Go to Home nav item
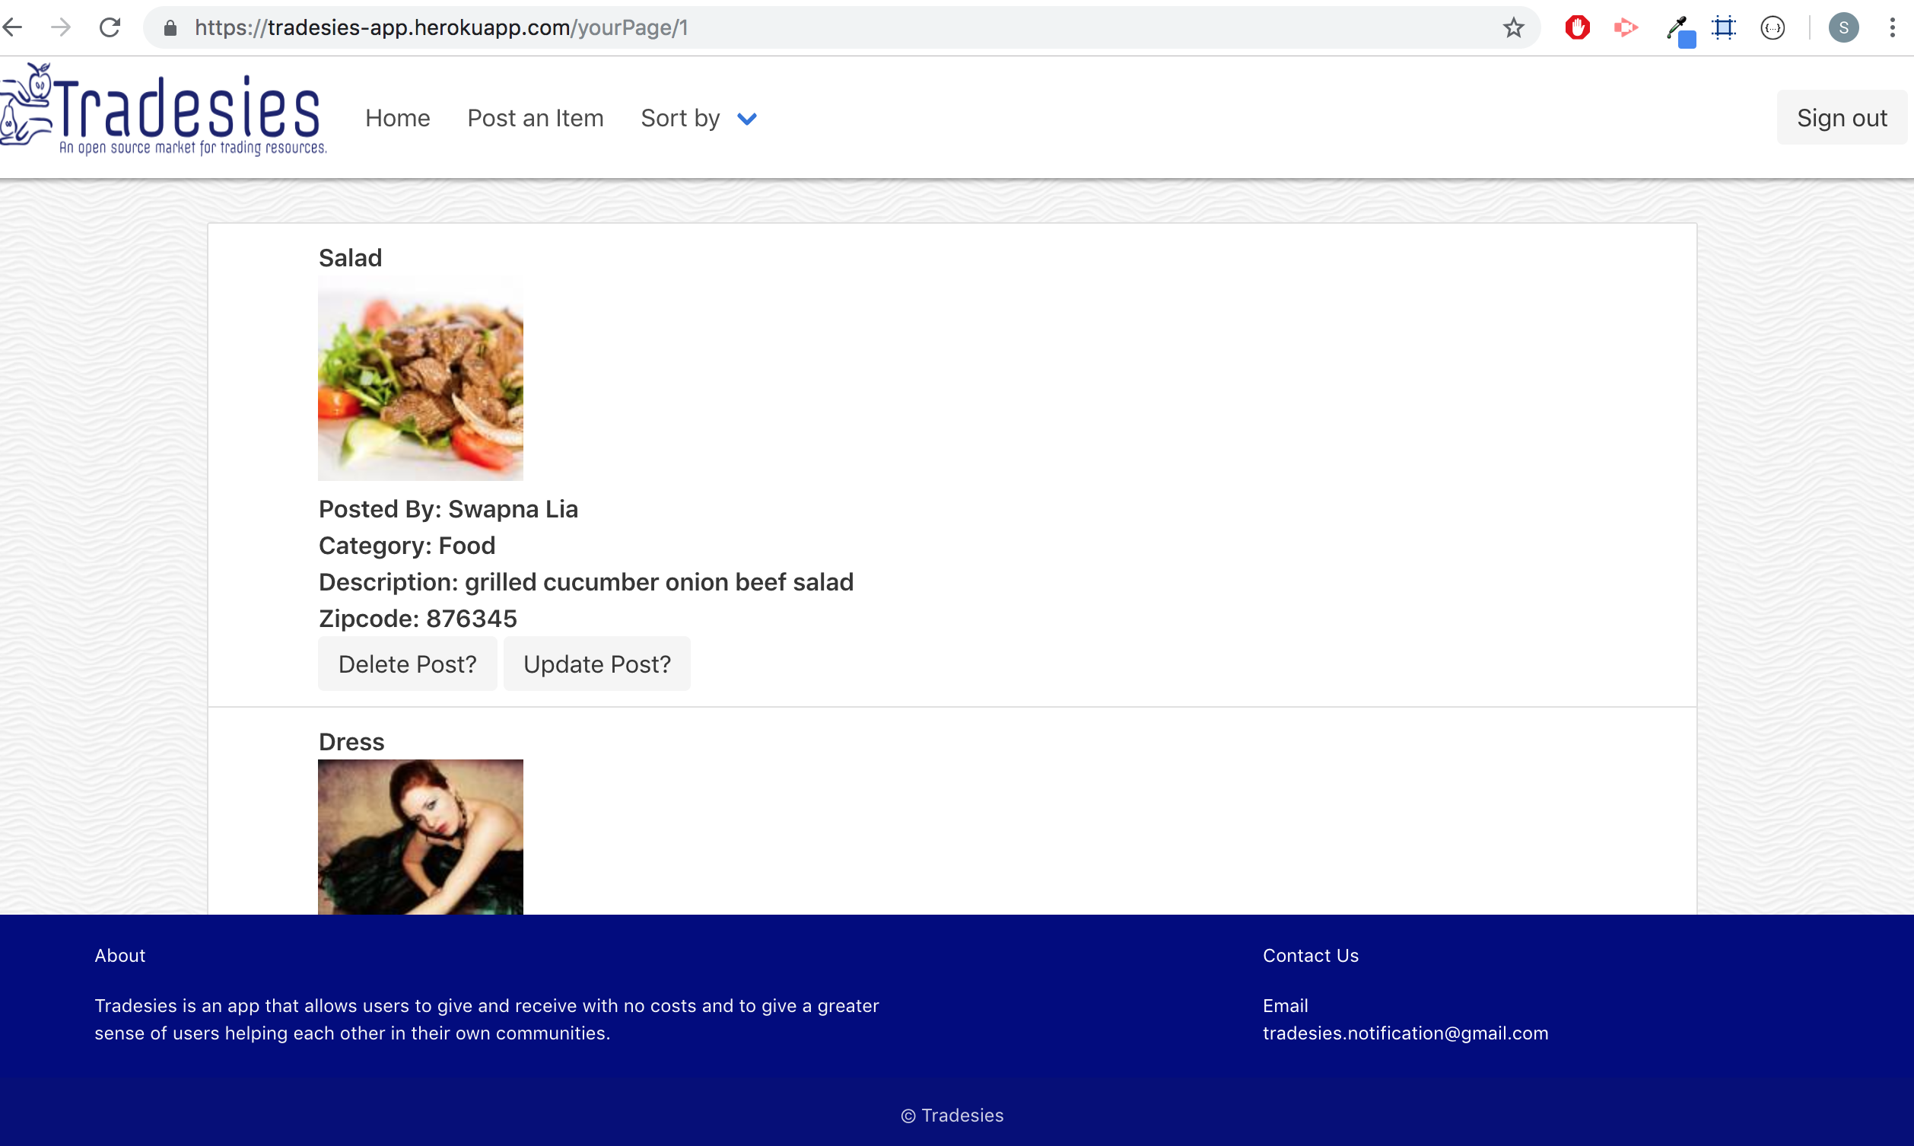Viewport: 1914px width, 1146px height. click(397, 118)
